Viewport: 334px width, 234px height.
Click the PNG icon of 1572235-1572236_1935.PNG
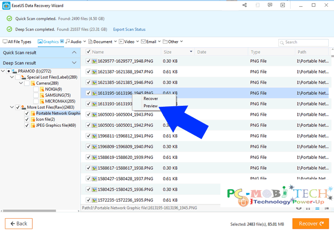click(x=94, y=200)
